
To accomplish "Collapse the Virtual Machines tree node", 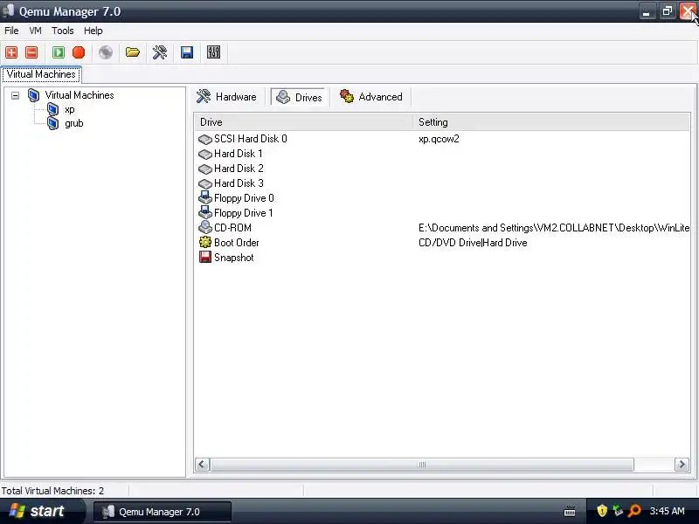I will point(15,95).
